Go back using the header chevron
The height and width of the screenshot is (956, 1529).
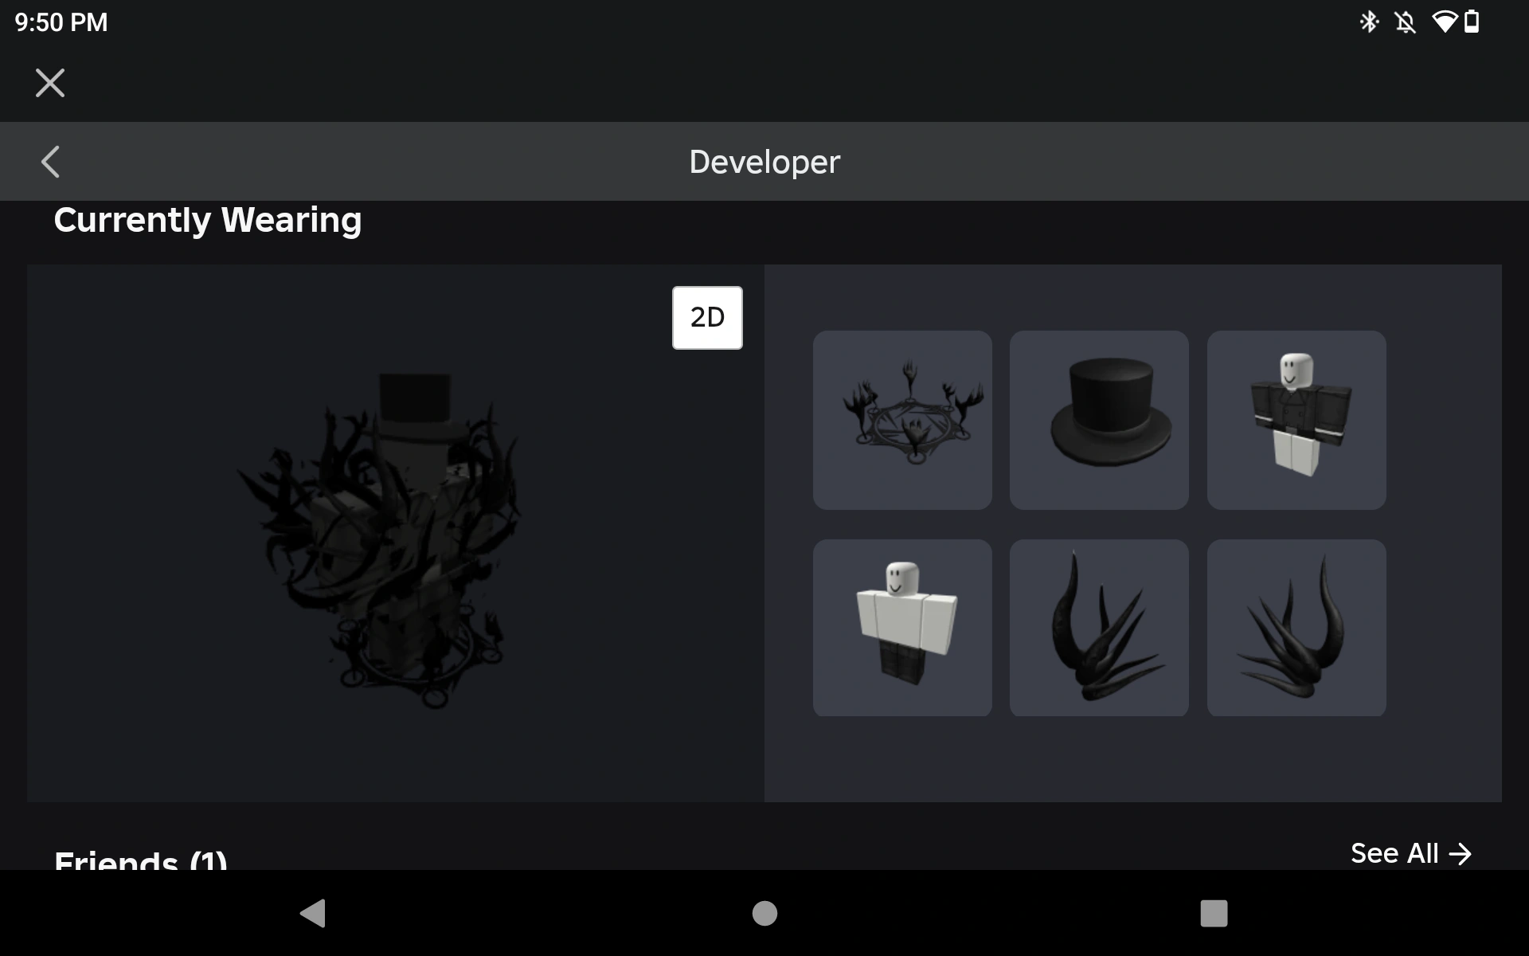[x=50, y=162]
